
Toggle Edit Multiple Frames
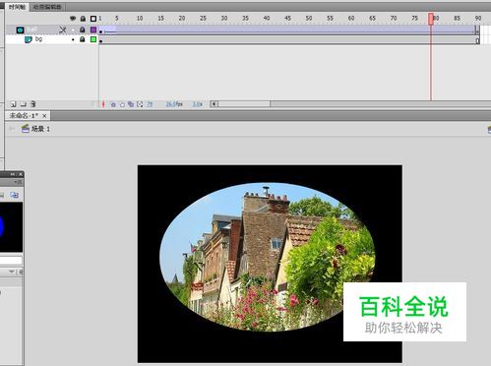tap(131, 104)
